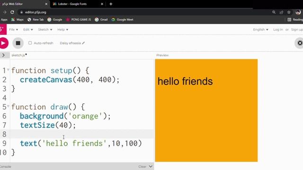Screen dimensions: 303x170
Task: Open the settings gear icon
Action: (x=300, y=43)
